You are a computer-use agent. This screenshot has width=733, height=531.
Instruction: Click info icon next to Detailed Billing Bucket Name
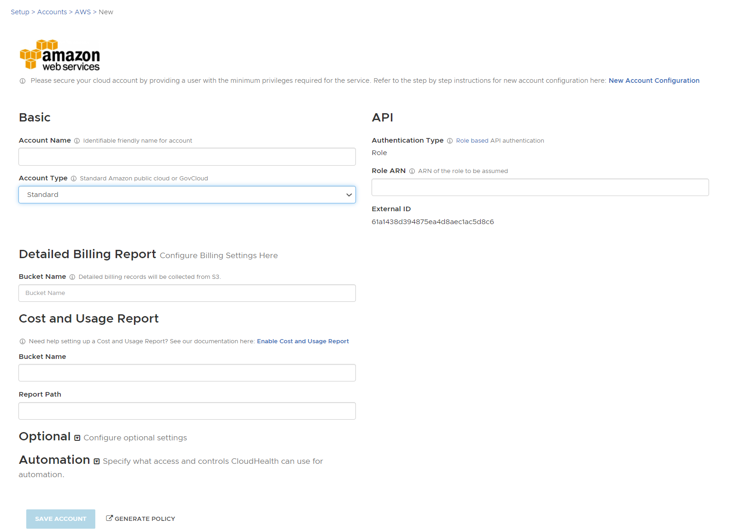pos(72,277)
